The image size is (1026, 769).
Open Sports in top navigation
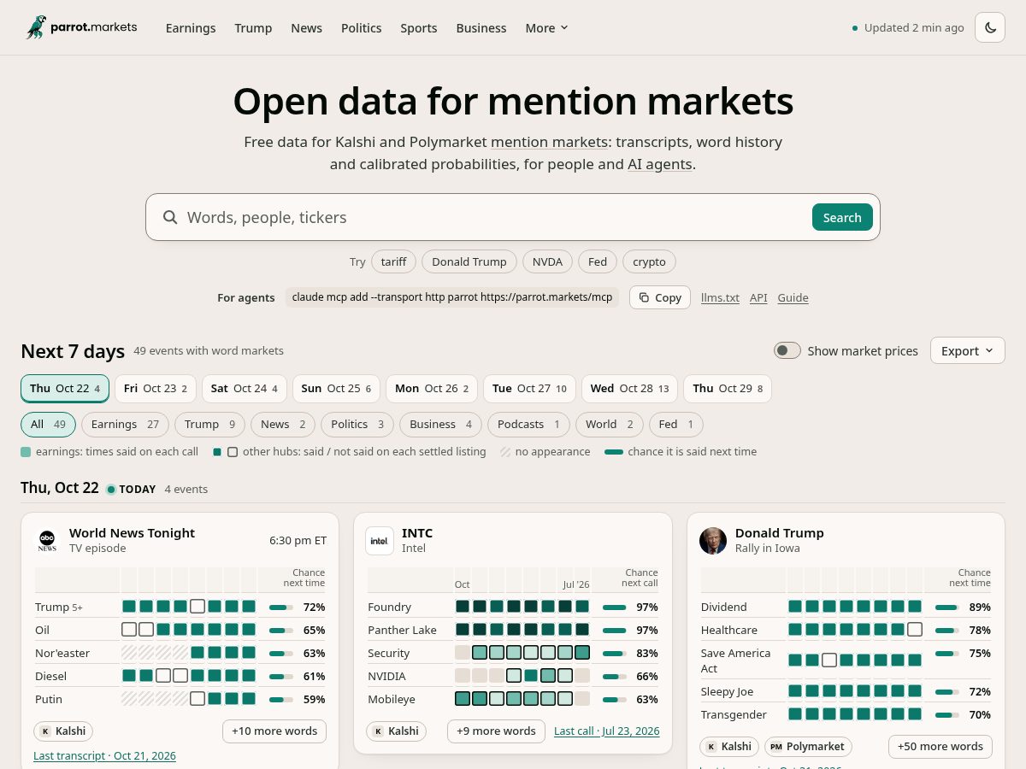pos(419,27)
